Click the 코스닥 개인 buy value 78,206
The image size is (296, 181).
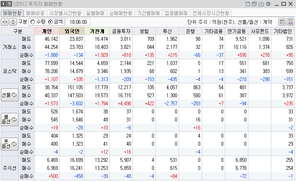click(51, 71)
